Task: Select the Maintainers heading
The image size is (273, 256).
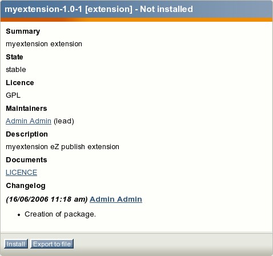Action: point(26,109)
